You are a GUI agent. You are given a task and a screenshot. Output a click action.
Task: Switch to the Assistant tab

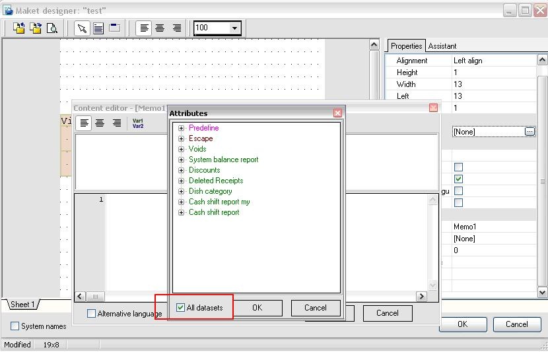(442, 46)
